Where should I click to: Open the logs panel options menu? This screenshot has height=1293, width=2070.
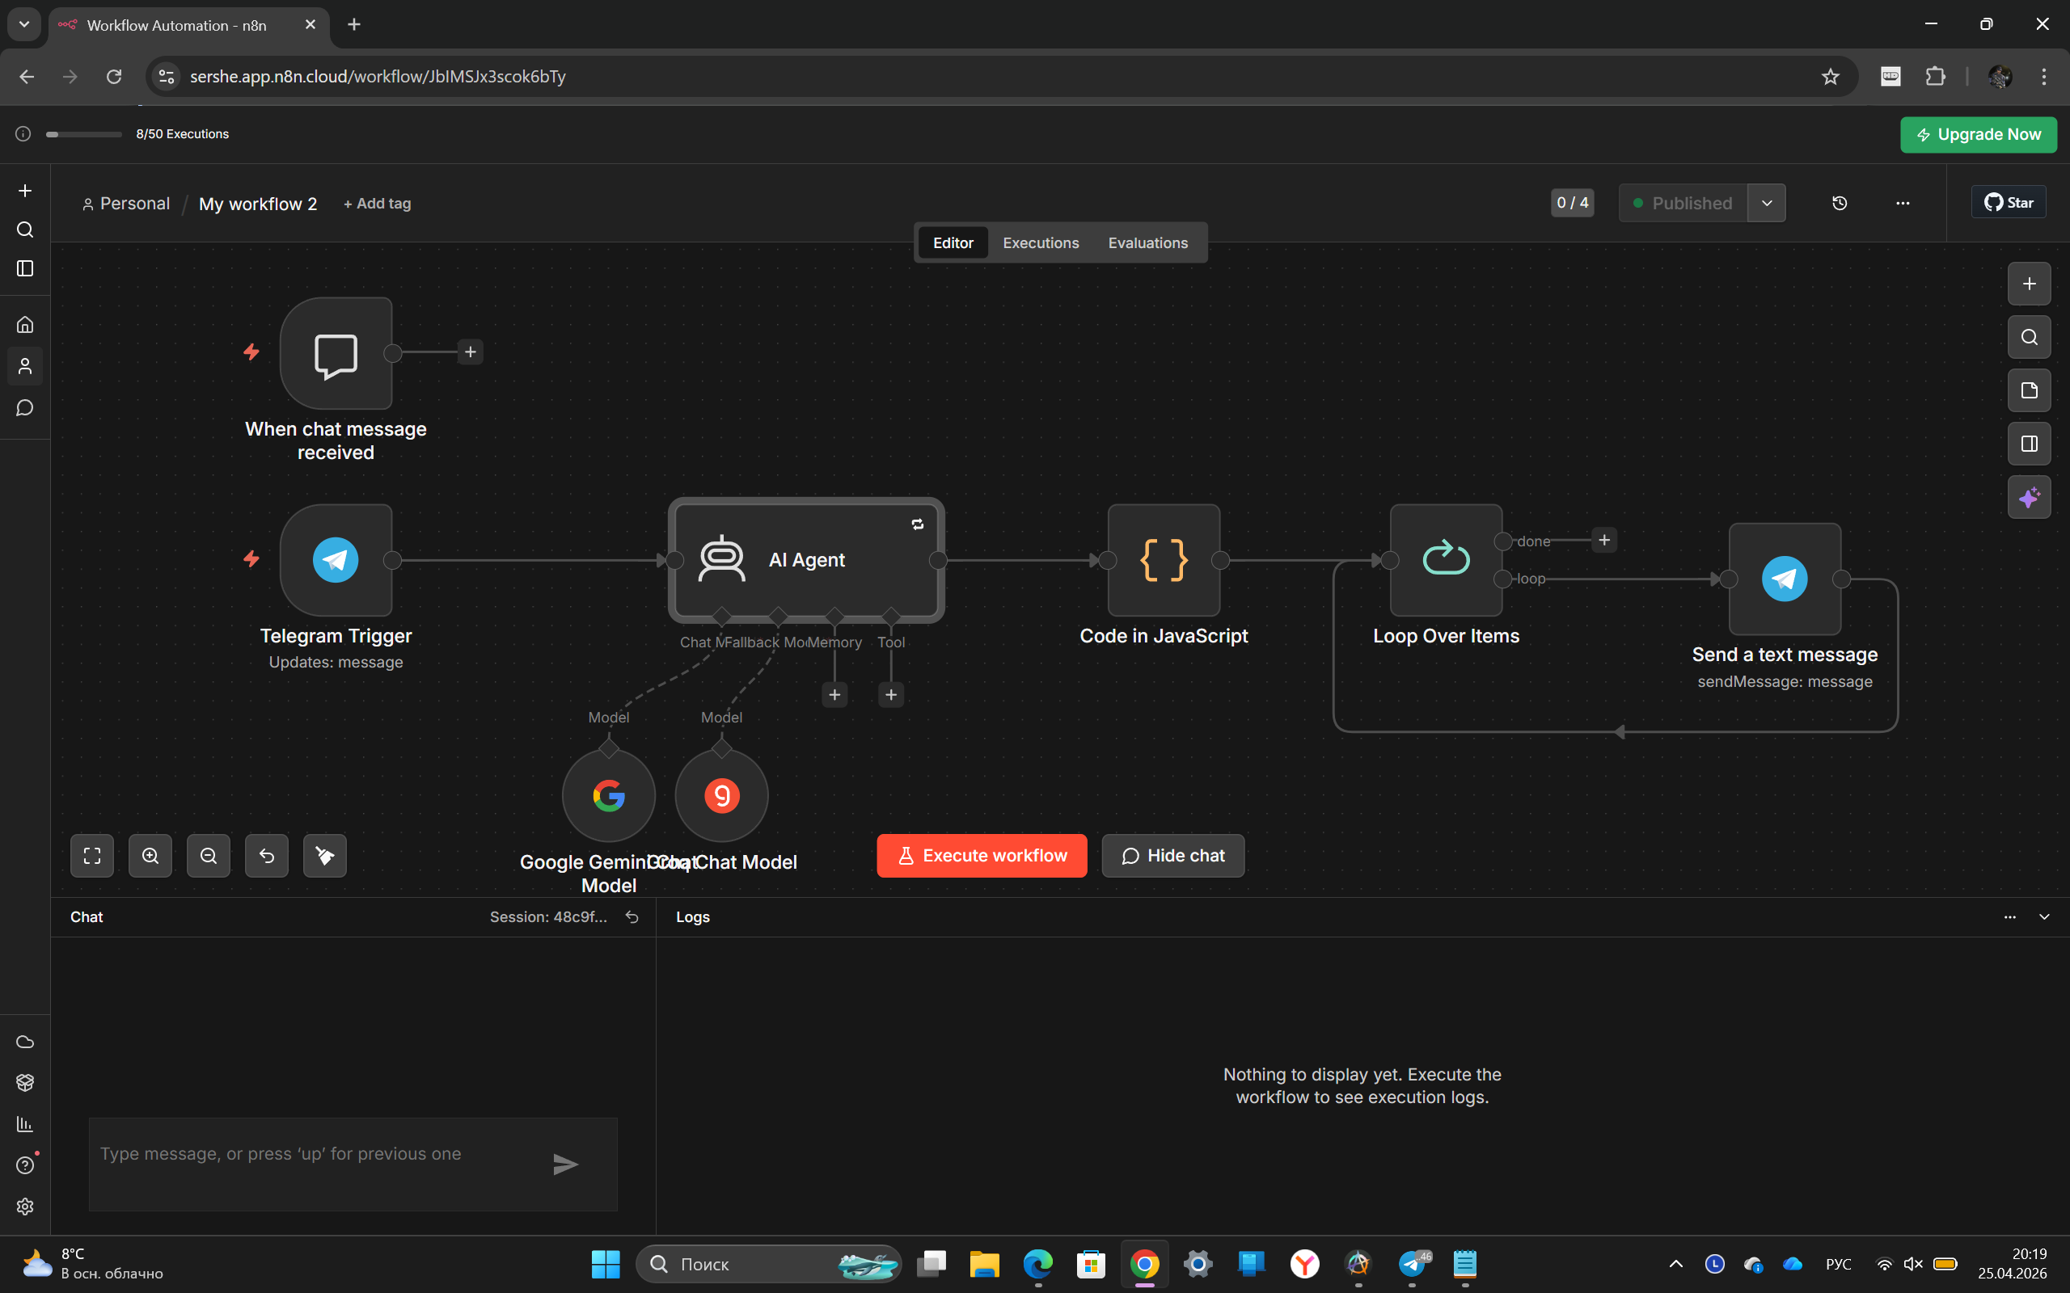coord(2009,916)
